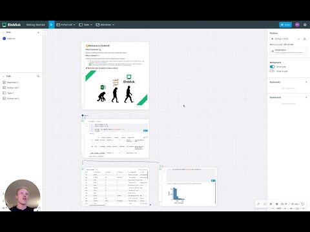Viewport: 310px width, 232px height.
Task: Open the help question mark icon
Action: [x=305, y=24]
